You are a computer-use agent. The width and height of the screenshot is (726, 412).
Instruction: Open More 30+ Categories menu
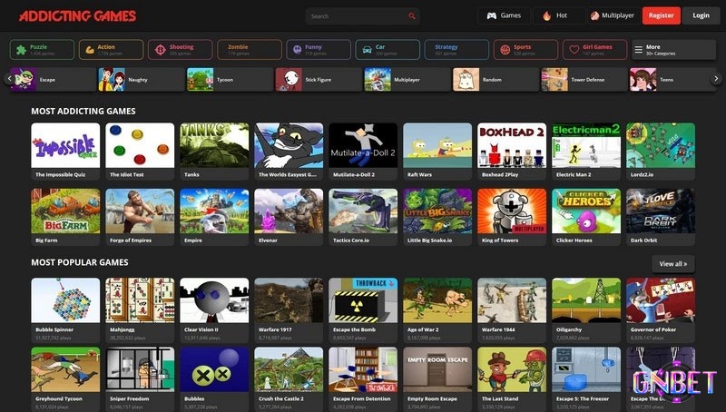tap(673, 50)
